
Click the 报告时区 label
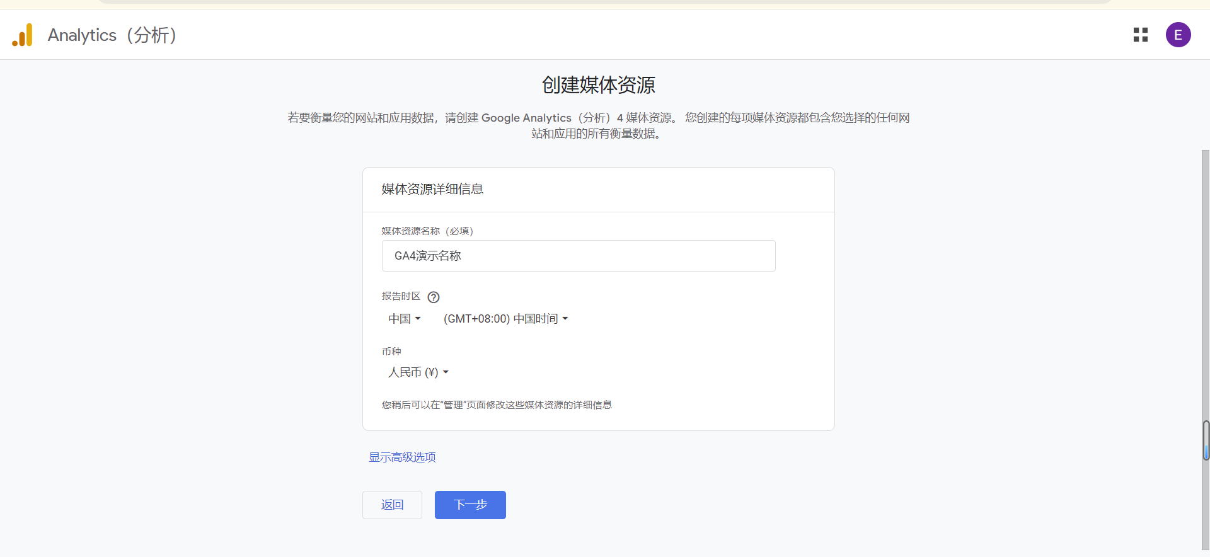point(401,296)
